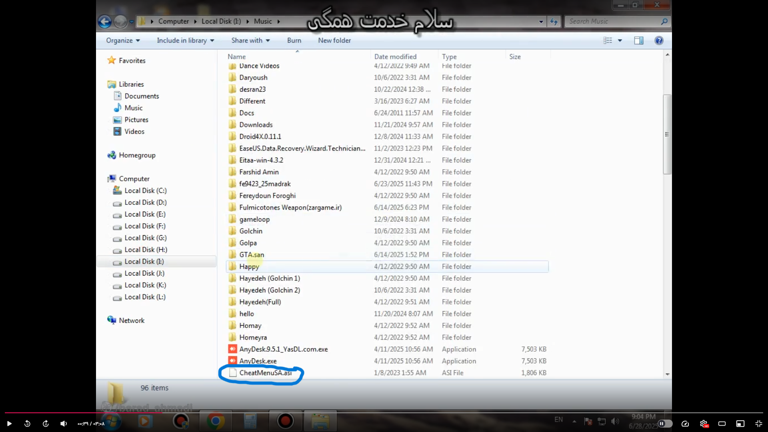Open the miniplayer icon
This screenshot has height=432, width=768.
tap(740, 424)
